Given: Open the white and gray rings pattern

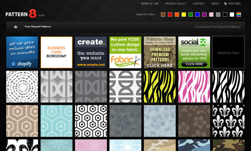Looking at the screenshot, I should click(x=125, y=87).
